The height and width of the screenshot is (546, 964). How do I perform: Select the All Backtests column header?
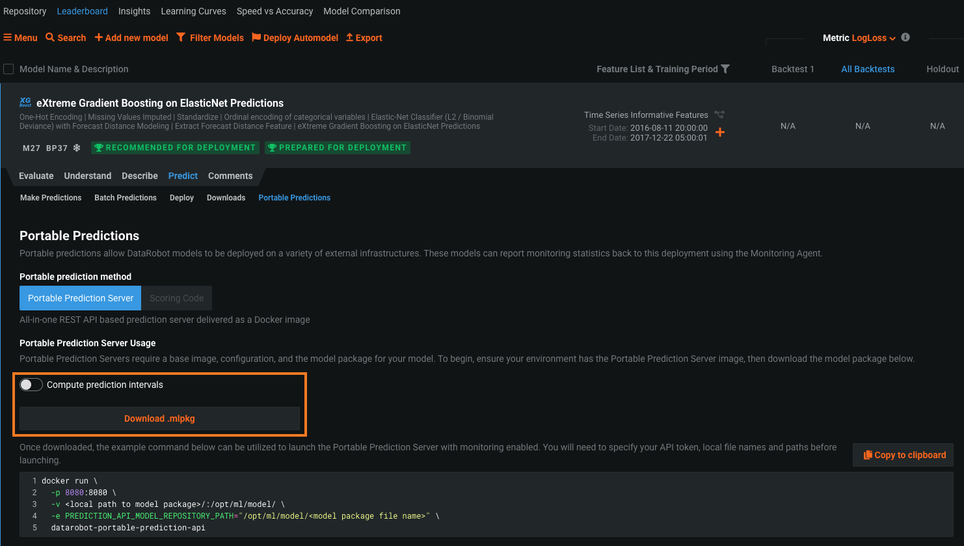click(x=868, y=69)
